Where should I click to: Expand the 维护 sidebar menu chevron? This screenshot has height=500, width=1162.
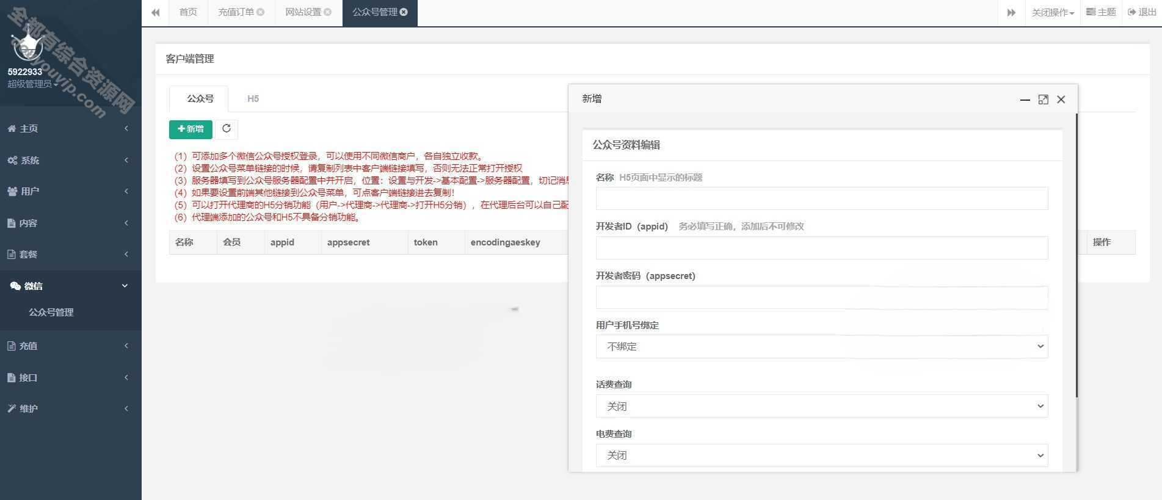pos(126,408)
